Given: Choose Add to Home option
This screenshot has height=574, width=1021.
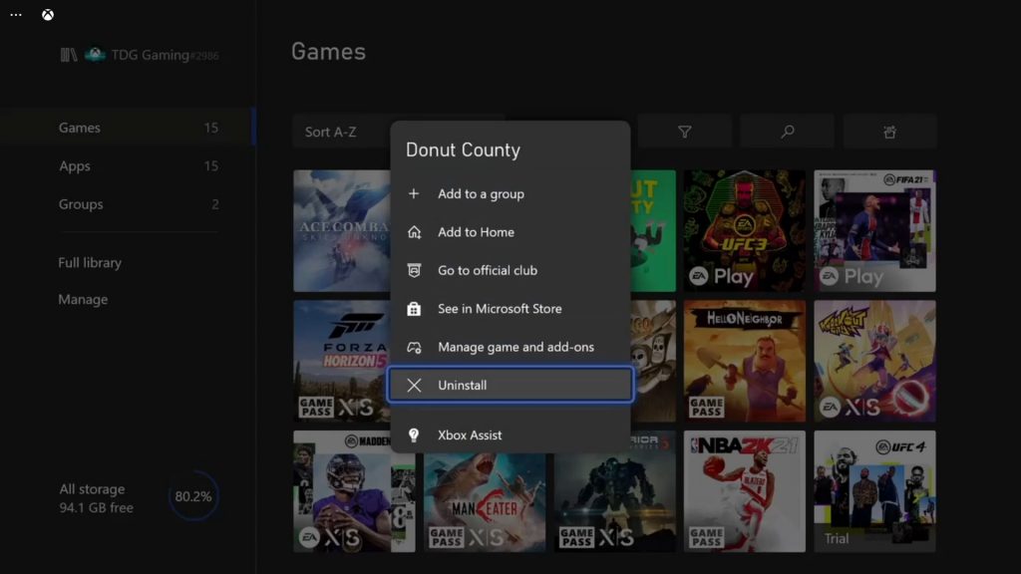Looking at the screenshot, I should [510, 231].
